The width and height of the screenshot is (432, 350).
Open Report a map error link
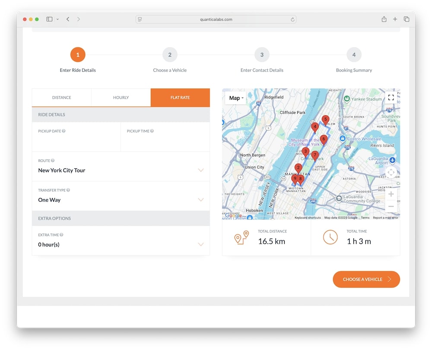[385, 218]
